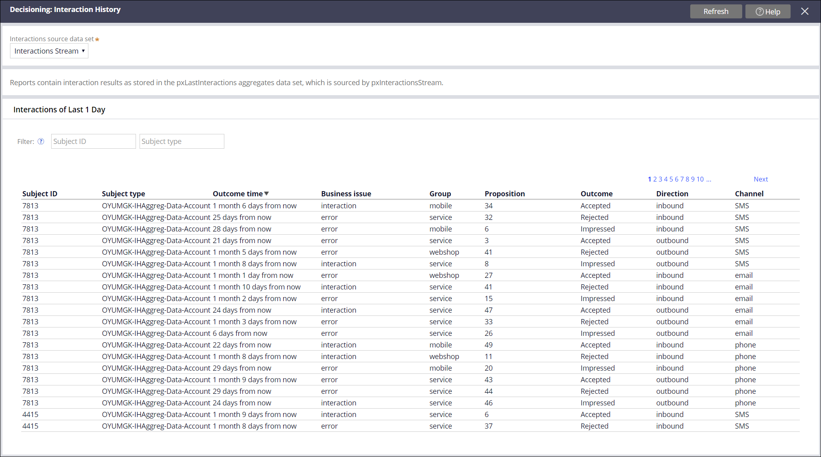This screenshot has width=821, height=457.
Task: Open page 5 of results
Action: point(671,179)
